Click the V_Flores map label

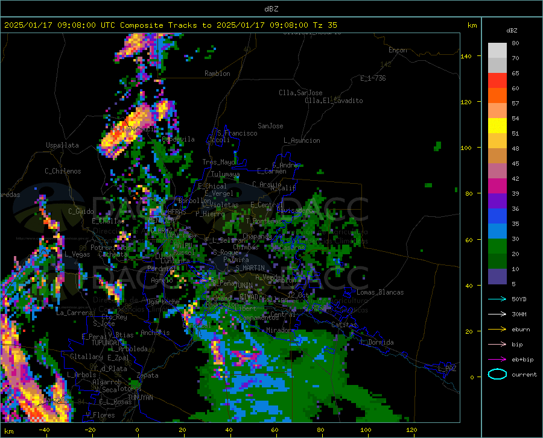[100, 415]
